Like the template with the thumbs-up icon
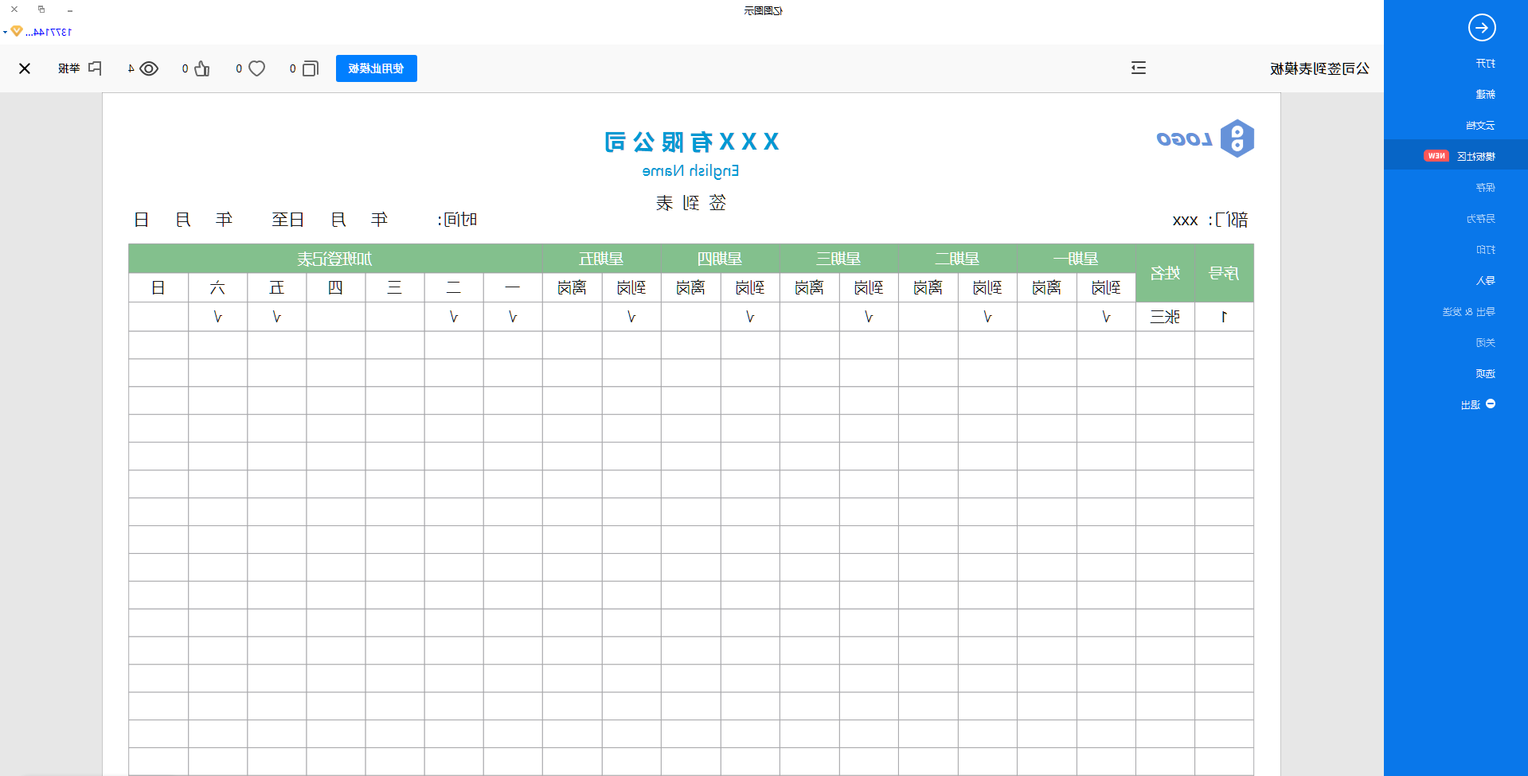 202,68
